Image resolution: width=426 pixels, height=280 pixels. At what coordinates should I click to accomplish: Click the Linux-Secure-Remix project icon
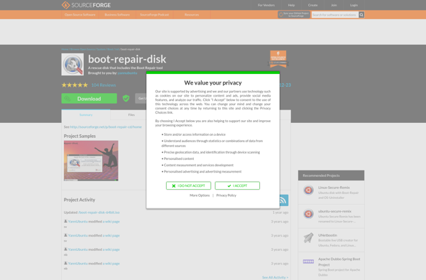pyautogui.click(x=308, y=190)
